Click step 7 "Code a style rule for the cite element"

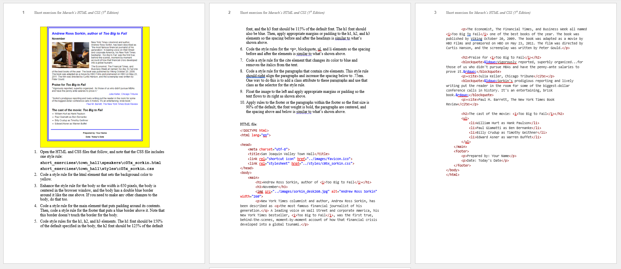coord(301,63)
